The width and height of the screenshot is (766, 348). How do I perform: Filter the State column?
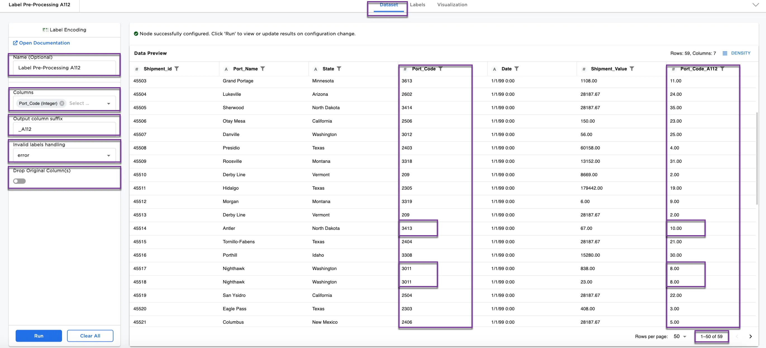339,69
